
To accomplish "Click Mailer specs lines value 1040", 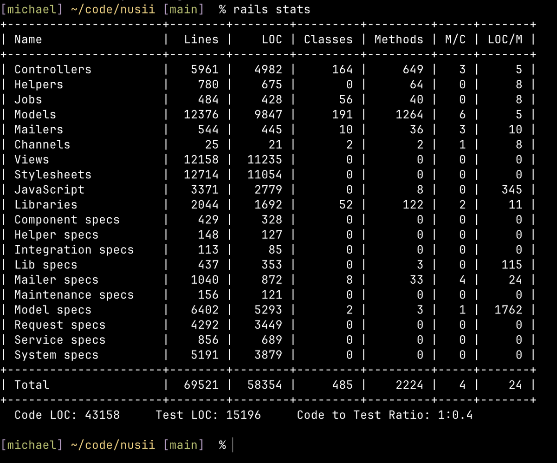I will [x=205, y=280].
